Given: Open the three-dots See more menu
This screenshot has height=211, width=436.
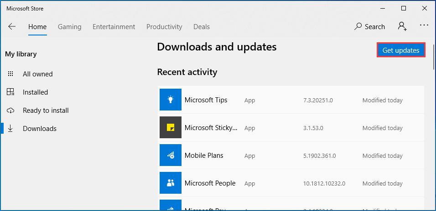Looking at the screenshot, I should 424,25.
